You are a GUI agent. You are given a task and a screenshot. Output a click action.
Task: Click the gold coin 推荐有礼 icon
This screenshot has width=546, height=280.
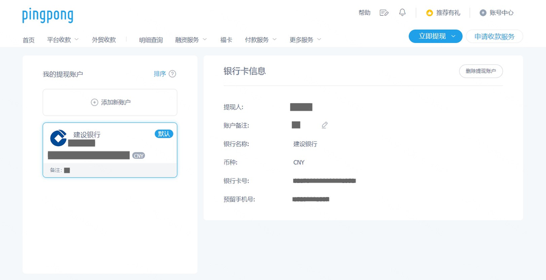coord(430,13)
